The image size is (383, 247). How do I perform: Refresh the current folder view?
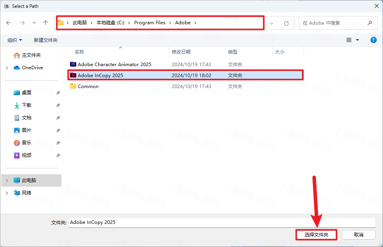pyautogui.click(x=286, y=23)
